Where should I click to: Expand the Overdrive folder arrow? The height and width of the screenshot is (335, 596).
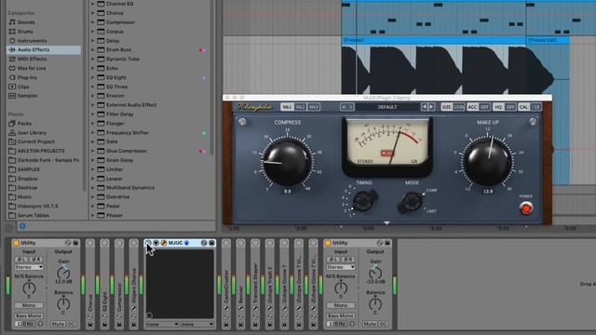93,196
